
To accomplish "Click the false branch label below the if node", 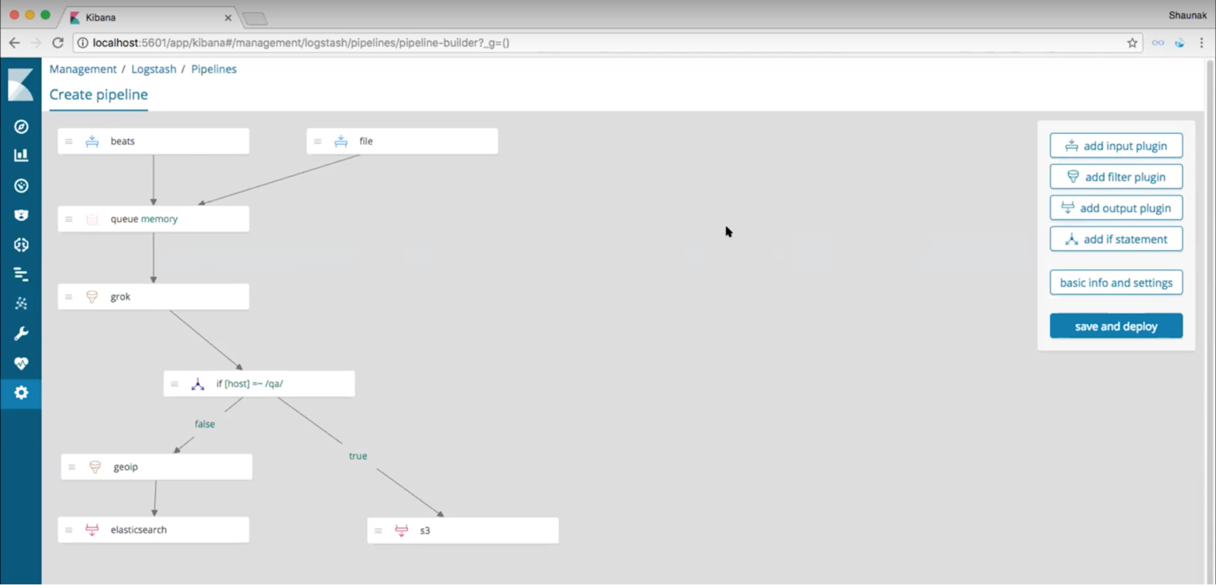I will pos(204,424).
